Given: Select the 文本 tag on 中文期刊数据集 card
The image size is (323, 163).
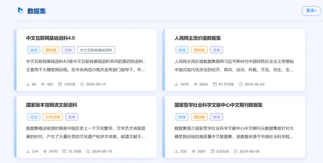Looking at the screenshot, I should point(216,117).
